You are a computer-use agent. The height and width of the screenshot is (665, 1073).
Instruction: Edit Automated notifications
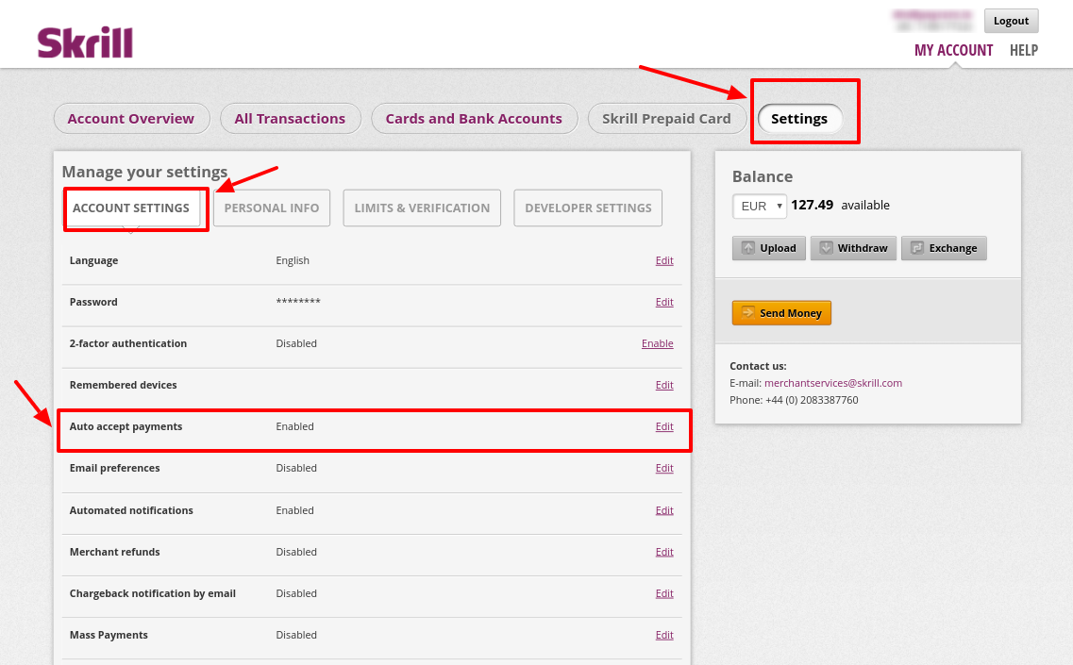[x=664, y=510]
